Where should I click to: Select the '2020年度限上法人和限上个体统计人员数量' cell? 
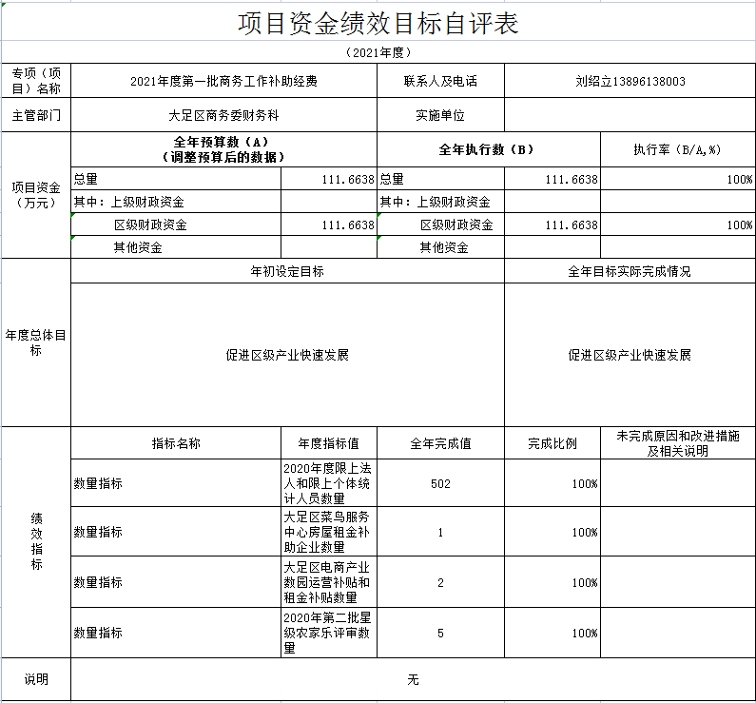(x=329, y=482)
